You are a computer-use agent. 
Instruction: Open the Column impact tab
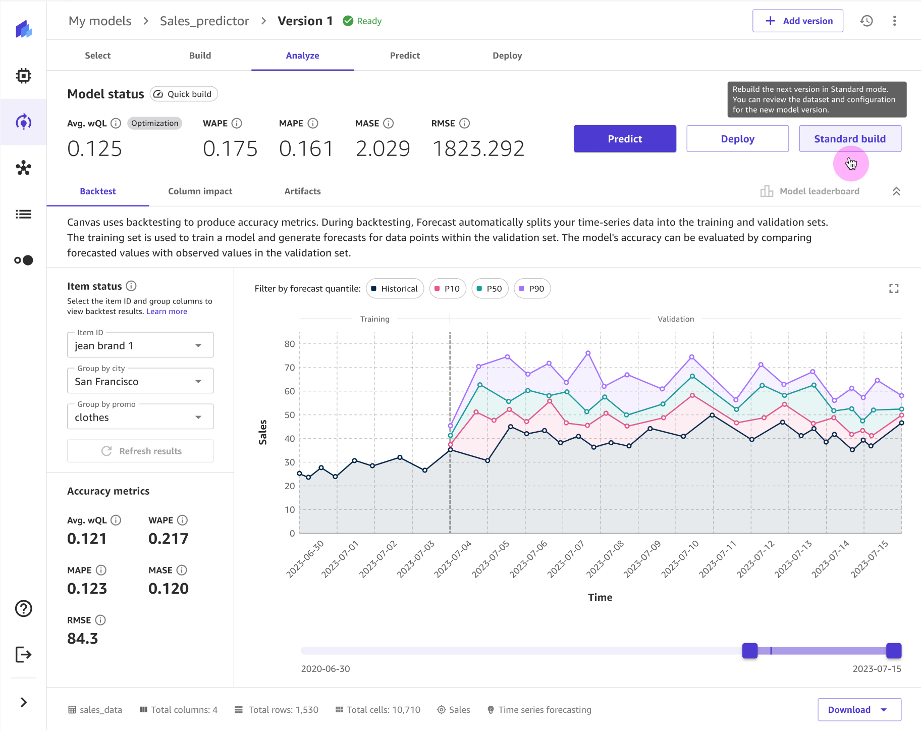[200, 191]
